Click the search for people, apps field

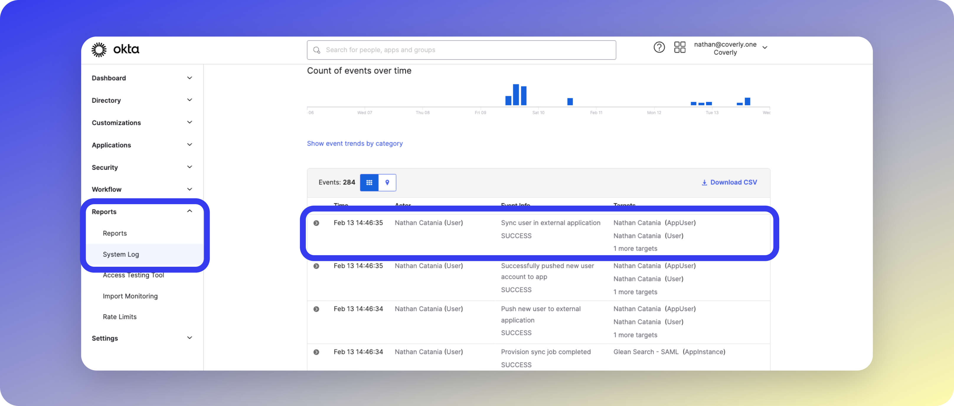[x=461, y=50]
